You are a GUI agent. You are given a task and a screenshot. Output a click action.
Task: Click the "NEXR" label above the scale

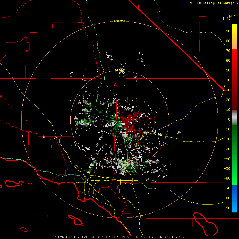point(233,16)
